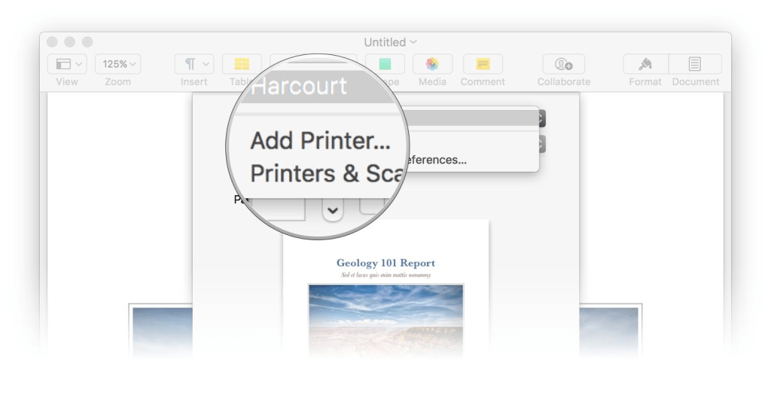The image size is (771, 415).
Task: Click the View label in the toolbar
Action: pyautogui.click(x=67, y=82)
